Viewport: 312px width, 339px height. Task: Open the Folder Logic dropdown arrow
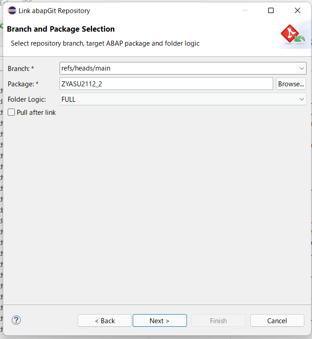(301, 99)
